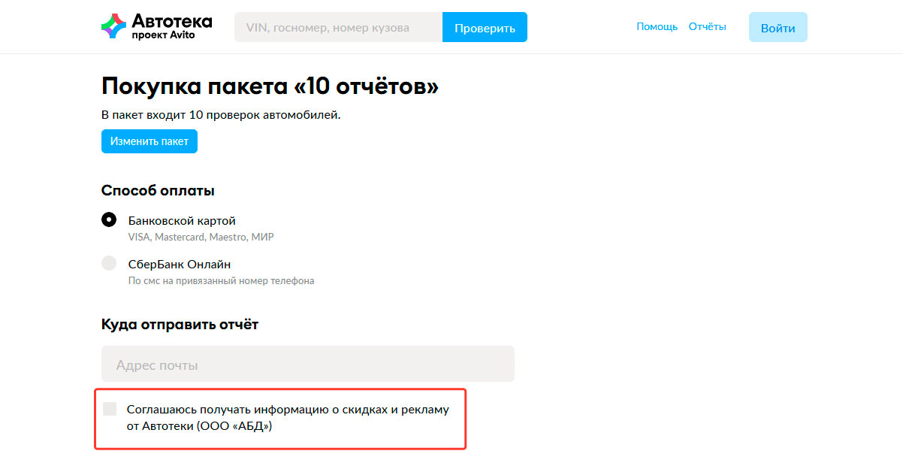The height and width of the screenshot is (460, 903).
Task: Select the СберБанк Онлайн payment option
Action: [109, 264]
